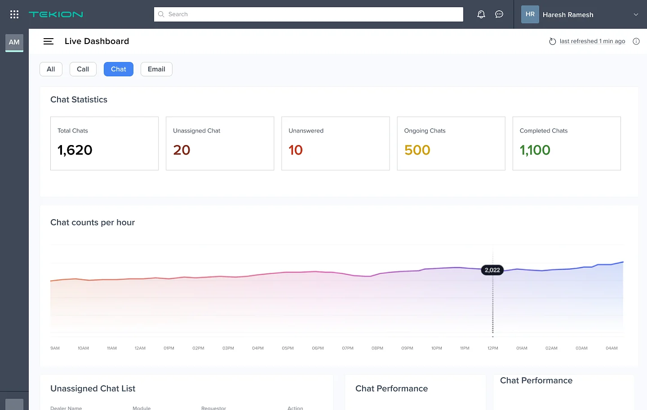Click the 04AM label on chart axis
The width and height of the screenshot is (647, 410).
click(612, 348)
